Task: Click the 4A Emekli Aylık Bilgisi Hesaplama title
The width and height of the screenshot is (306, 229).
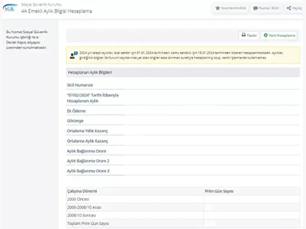Action: [56, 11]
